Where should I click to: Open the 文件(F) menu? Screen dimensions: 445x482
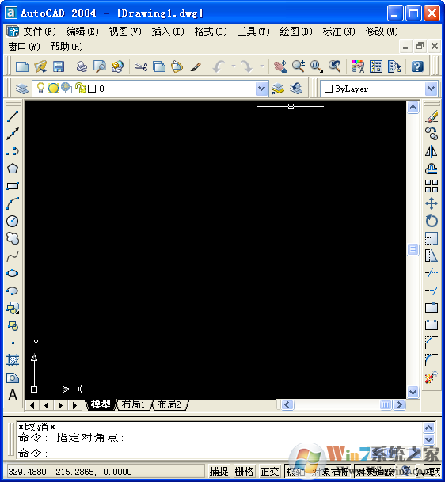point(40,32)
